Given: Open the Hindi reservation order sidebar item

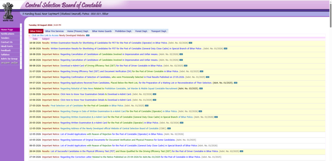Looking at the screenshot, I should point(10,63).
